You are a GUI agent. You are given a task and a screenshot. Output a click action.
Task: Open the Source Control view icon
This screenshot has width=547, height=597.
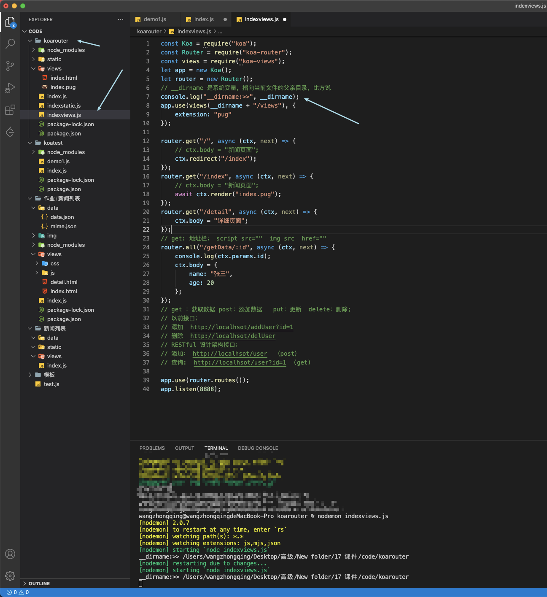click(x=10, y=65)
